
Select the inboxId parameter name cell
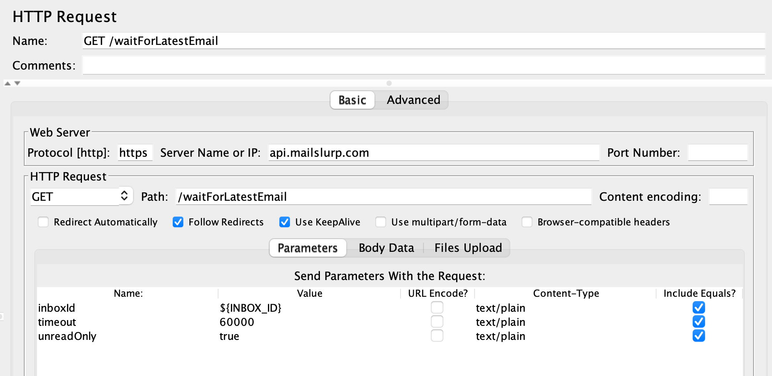(x=128, y=308)
